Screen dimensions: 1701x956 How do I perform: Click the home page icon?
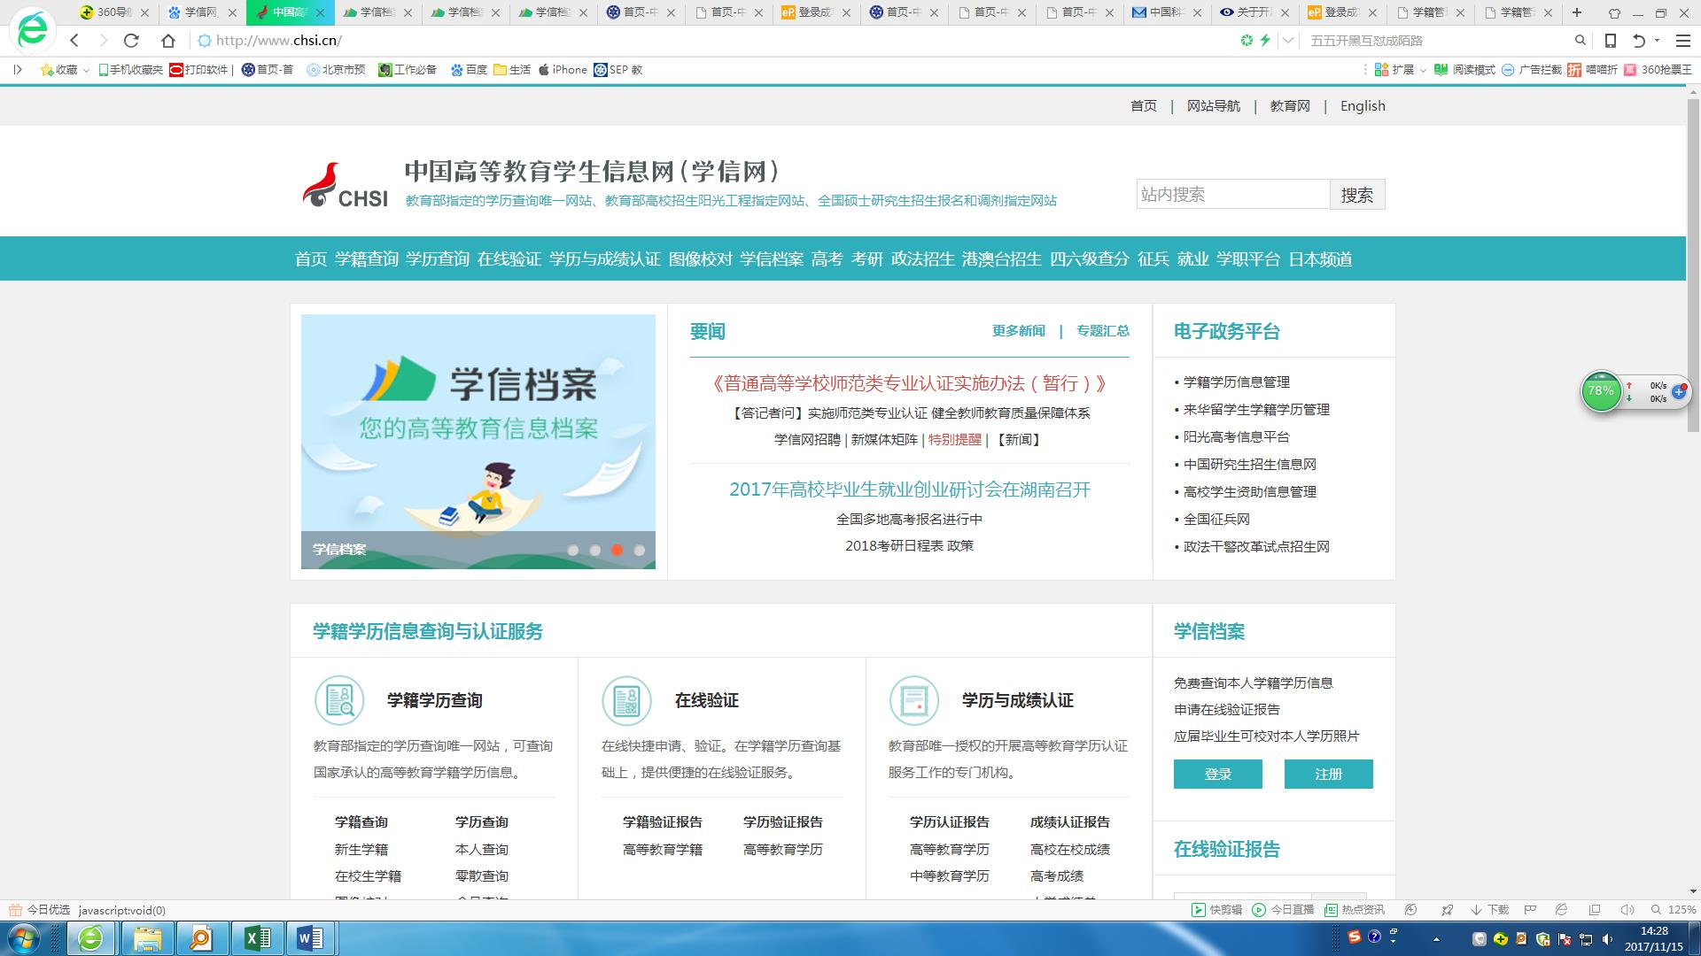pyautogui.click(x=168, y=41)
